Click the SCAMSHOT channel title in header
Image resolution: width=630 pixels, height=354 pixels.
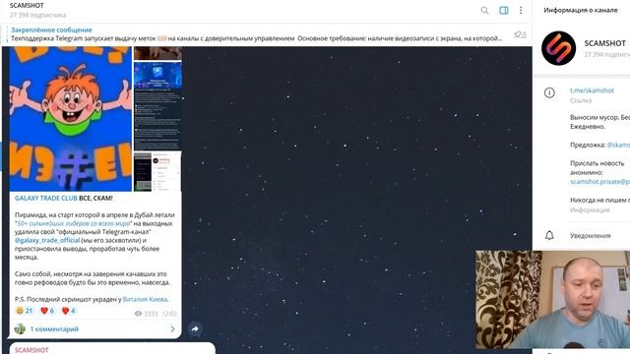click(27, 6)
